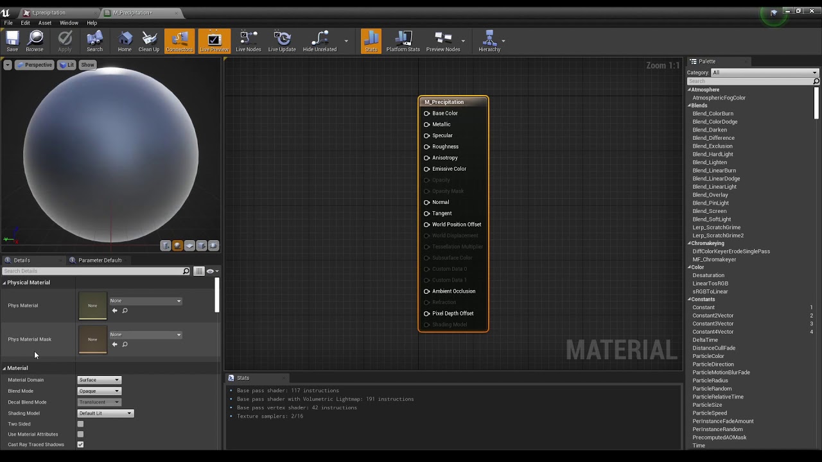
Task: Set the preview mesh to plane
Action: tap(190, 246)
